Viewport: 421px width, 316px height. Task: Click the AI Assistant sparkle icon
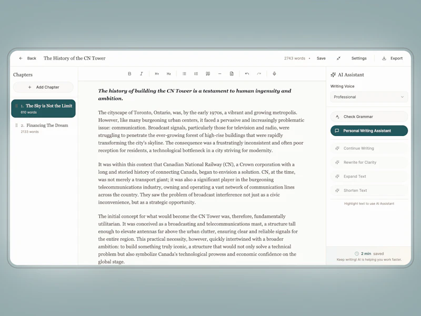(x=333, y=75)
